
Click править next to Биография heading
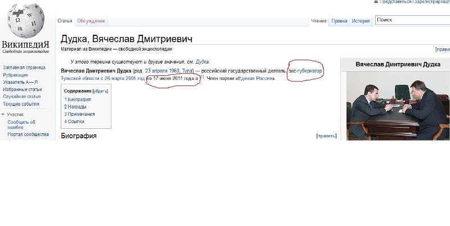pos(326,136)
